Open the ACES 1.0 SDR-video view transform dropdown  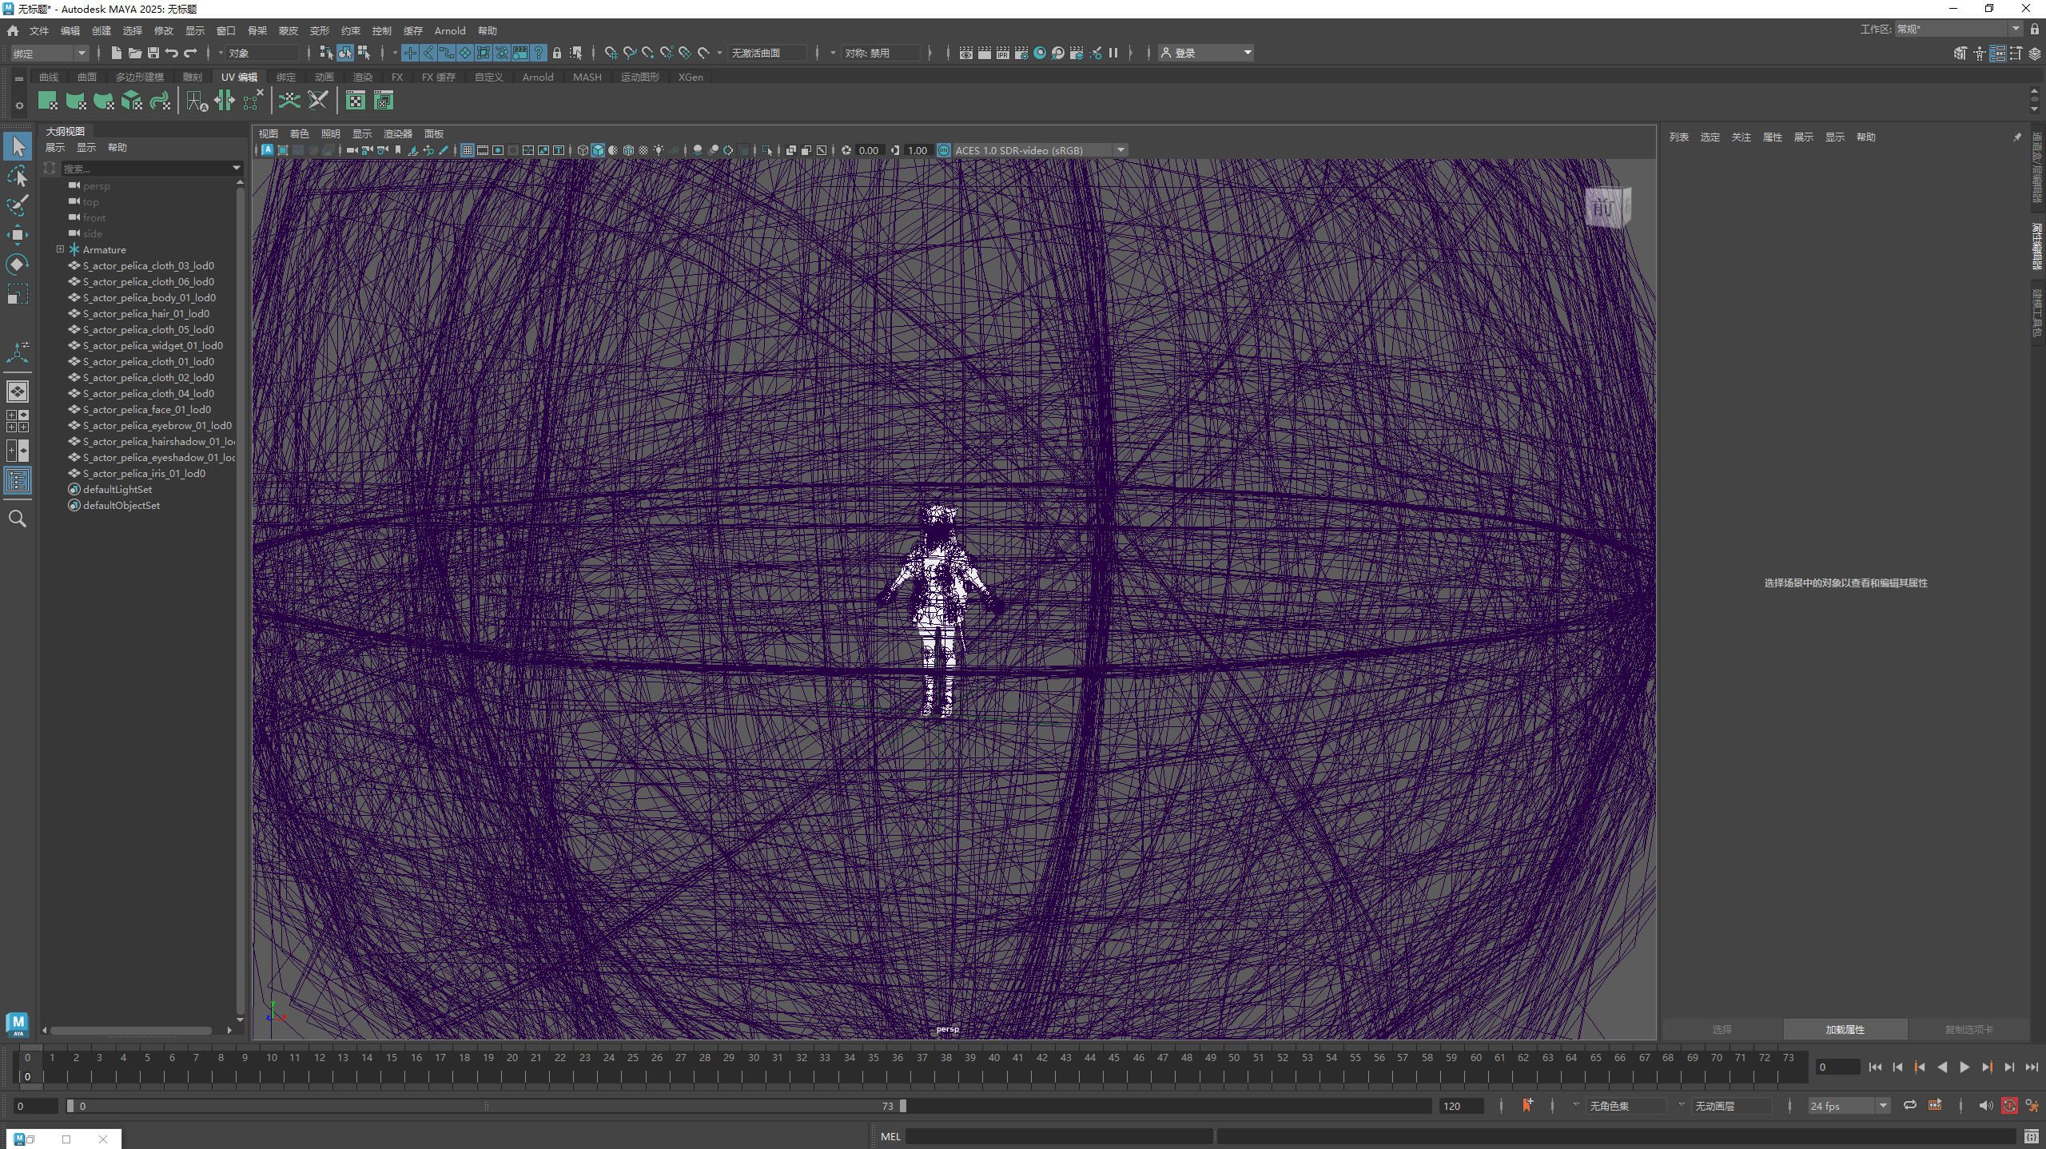[x=1121, y=150]
